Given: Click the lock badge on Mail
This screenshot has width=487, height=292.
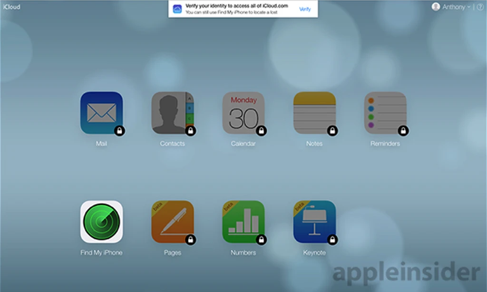Looking at the screenshot, I should point(119,131).
